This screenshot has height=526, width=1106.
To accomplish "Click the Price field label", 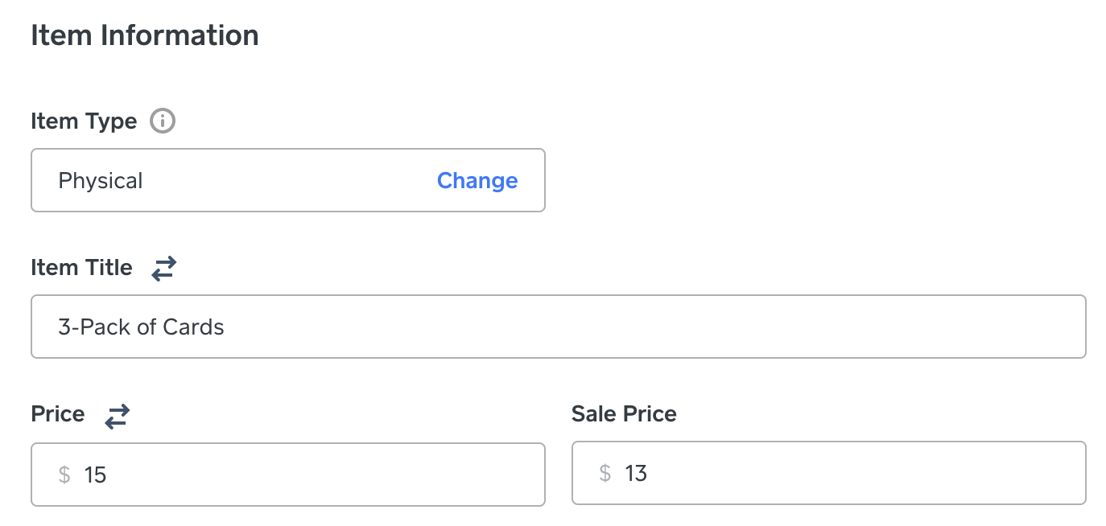I will tap(57, 414).
